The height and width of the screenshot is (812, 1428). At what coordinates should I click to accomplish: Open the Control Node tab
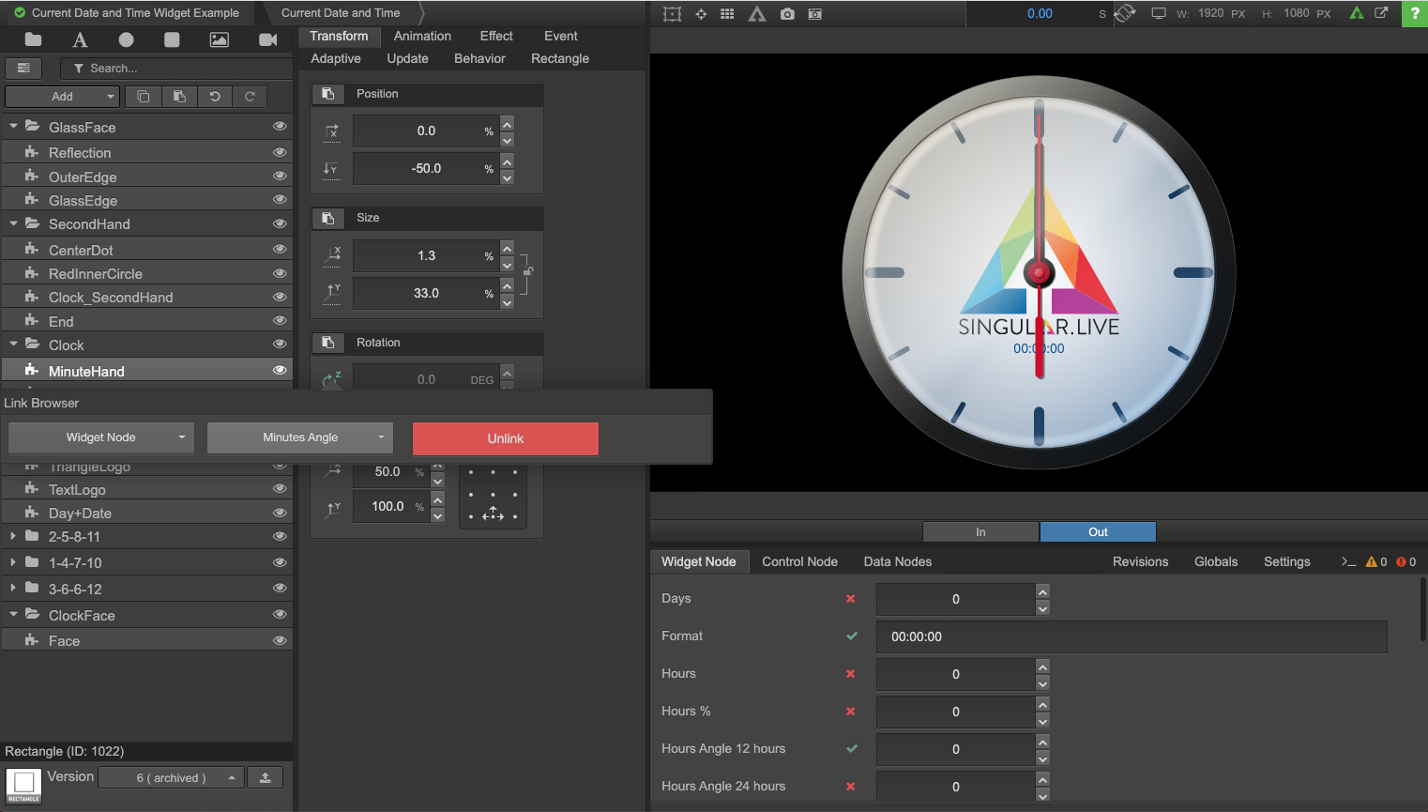click(x=799, y=561)
